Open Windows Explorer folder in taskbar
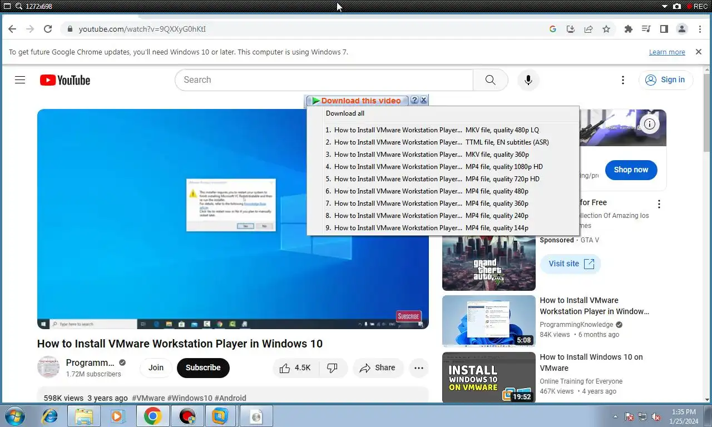The image size is (712, 427). coord(84,416)
